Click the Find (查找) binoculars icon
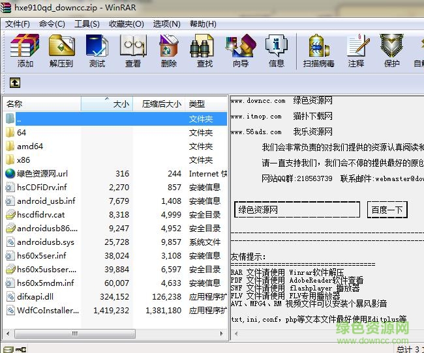424x353 pixels. pyautogui.click(x=202, y=46)
